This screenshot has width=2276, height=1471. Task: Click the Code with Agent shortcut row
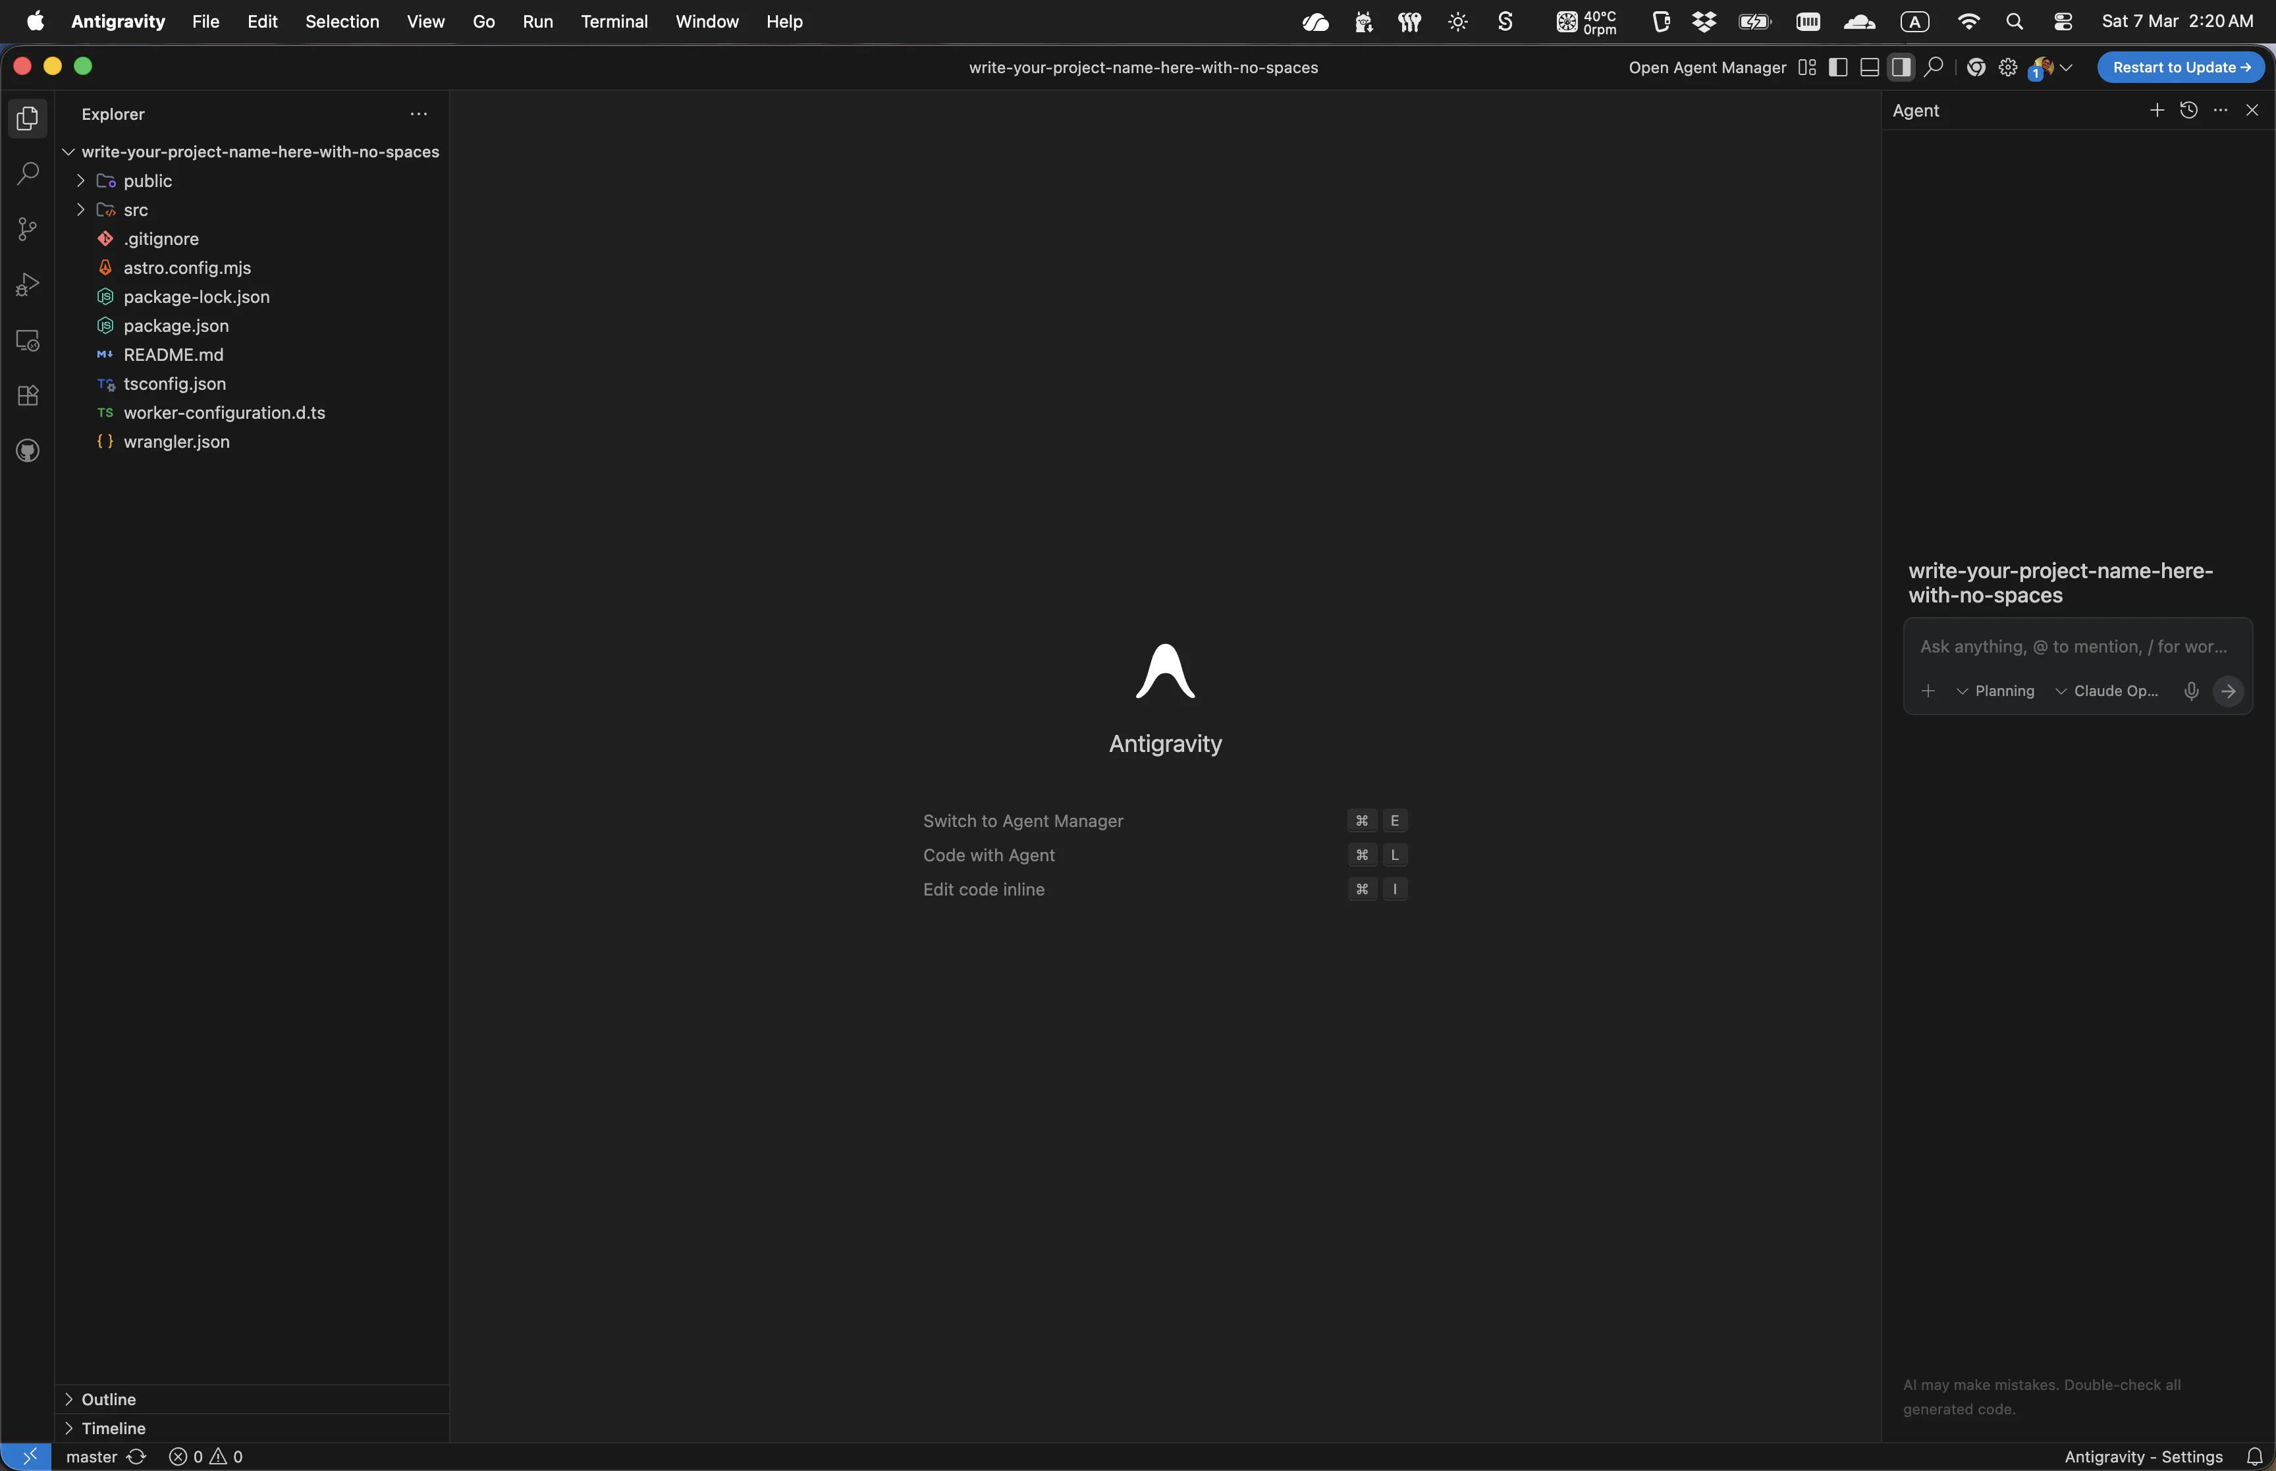coord(1164,855)
